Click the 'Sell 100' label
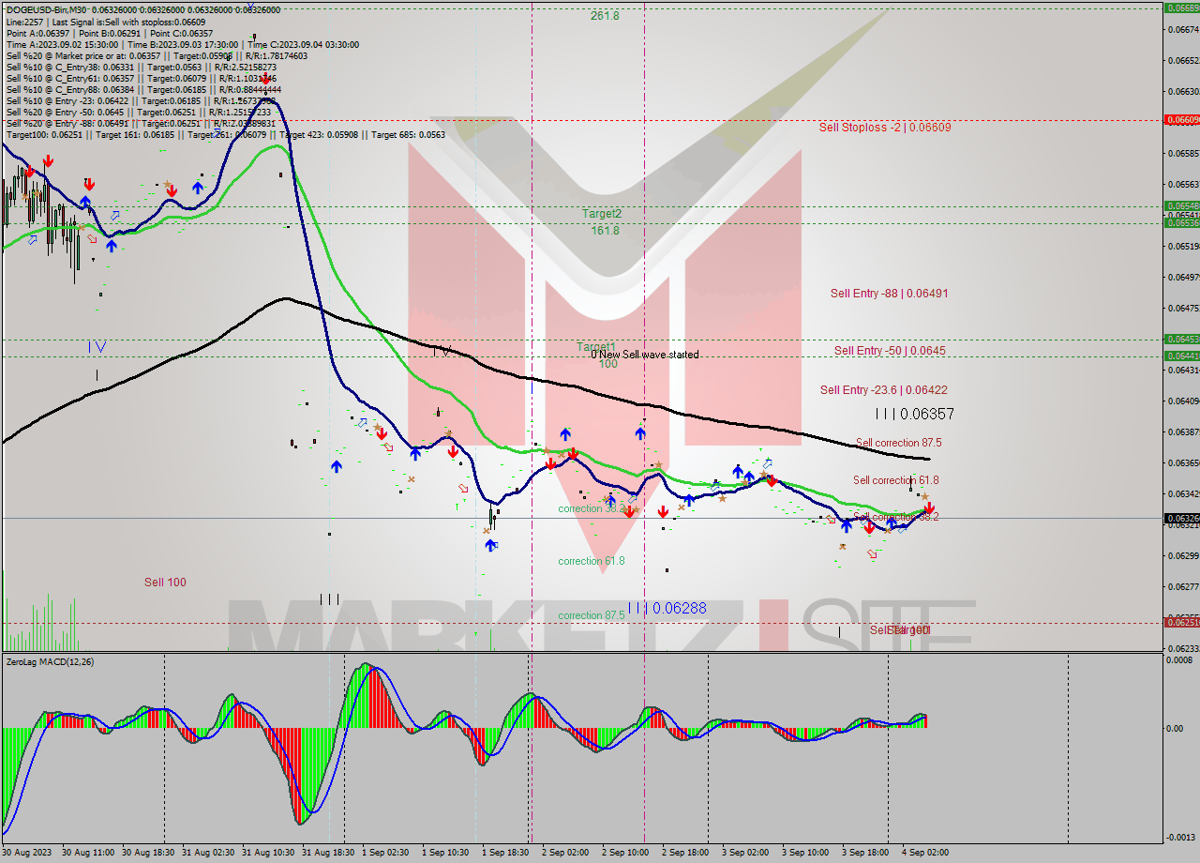The image size is (1200, 863). tap(165, 583)
